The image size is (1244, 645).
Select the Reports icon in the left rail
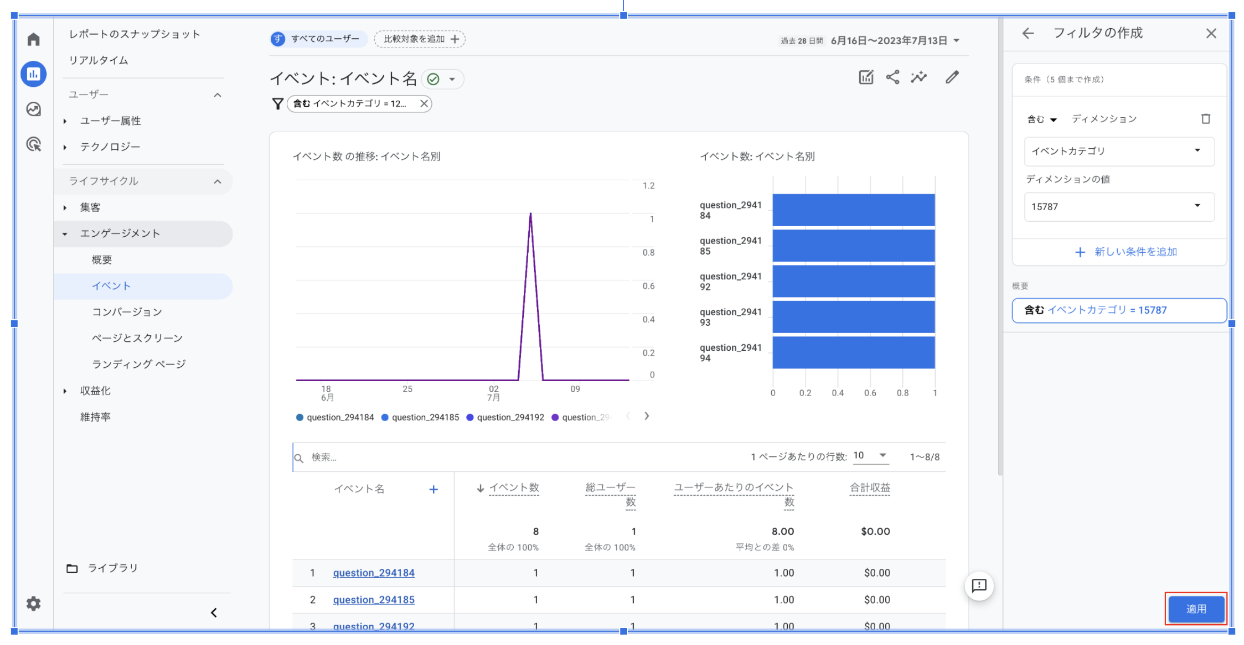[x=34, y=74]
